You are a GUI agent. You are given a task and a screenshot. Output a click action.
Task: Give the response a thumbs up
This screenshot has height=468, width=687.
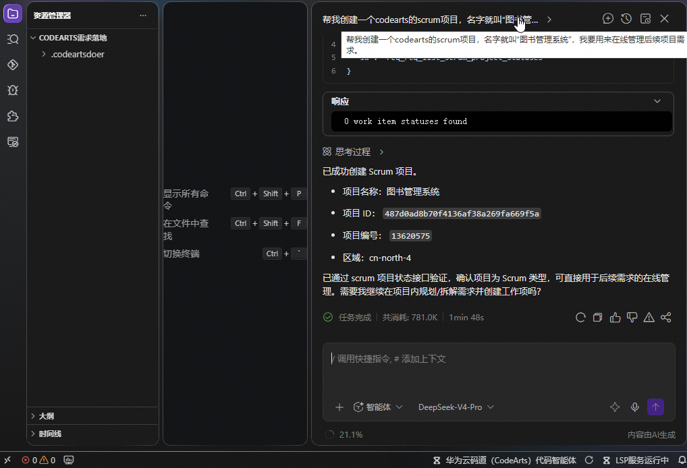tap(615, 318)
